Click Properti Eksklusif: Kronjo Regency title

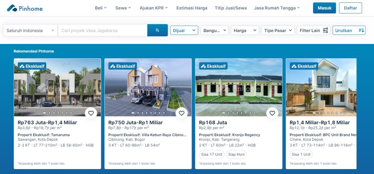click(229, 135)
